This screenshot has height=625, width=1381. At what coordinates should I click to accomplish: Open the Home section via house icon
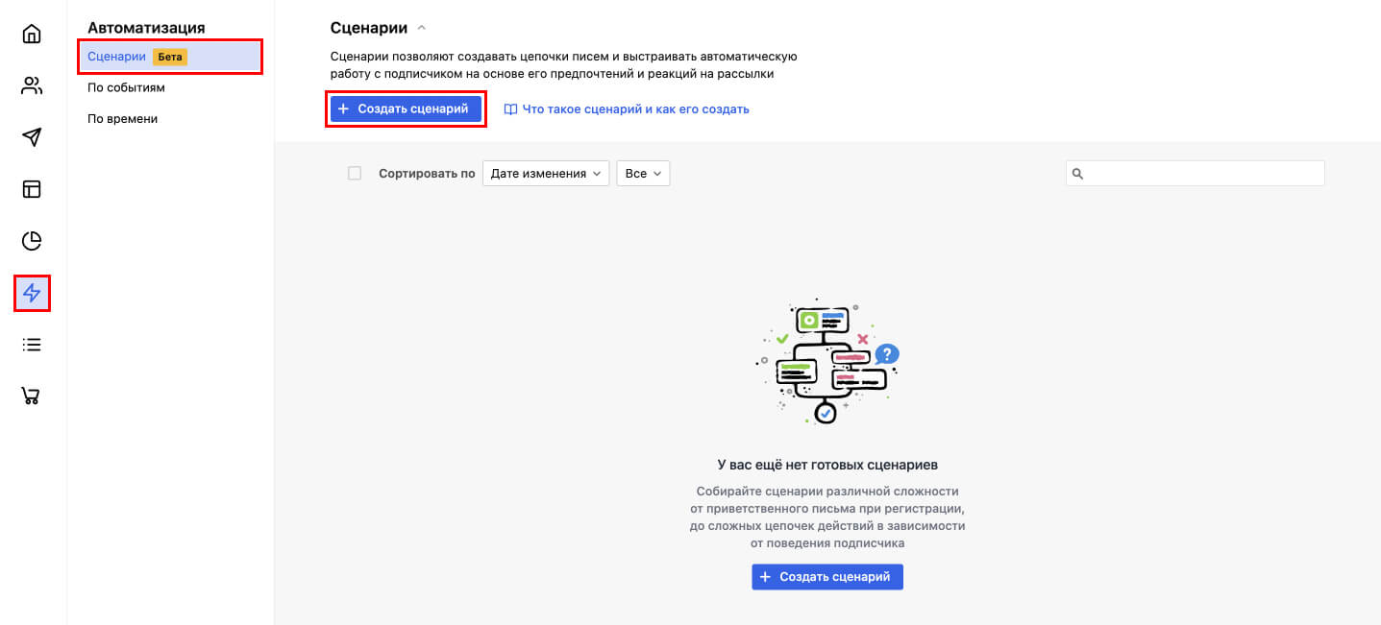pos(32,32)
